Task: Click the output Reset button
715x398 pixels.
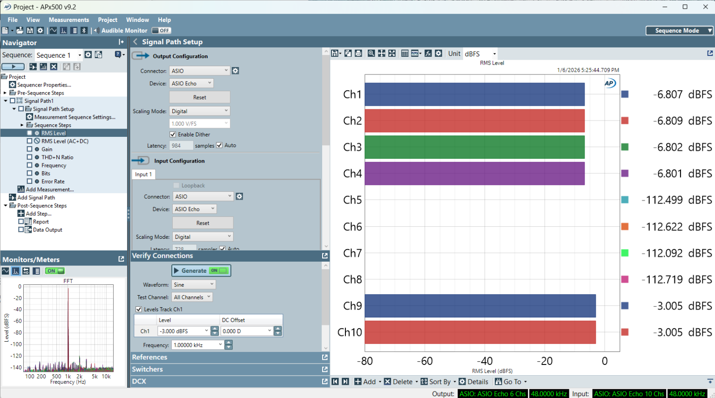Action: 199,97
